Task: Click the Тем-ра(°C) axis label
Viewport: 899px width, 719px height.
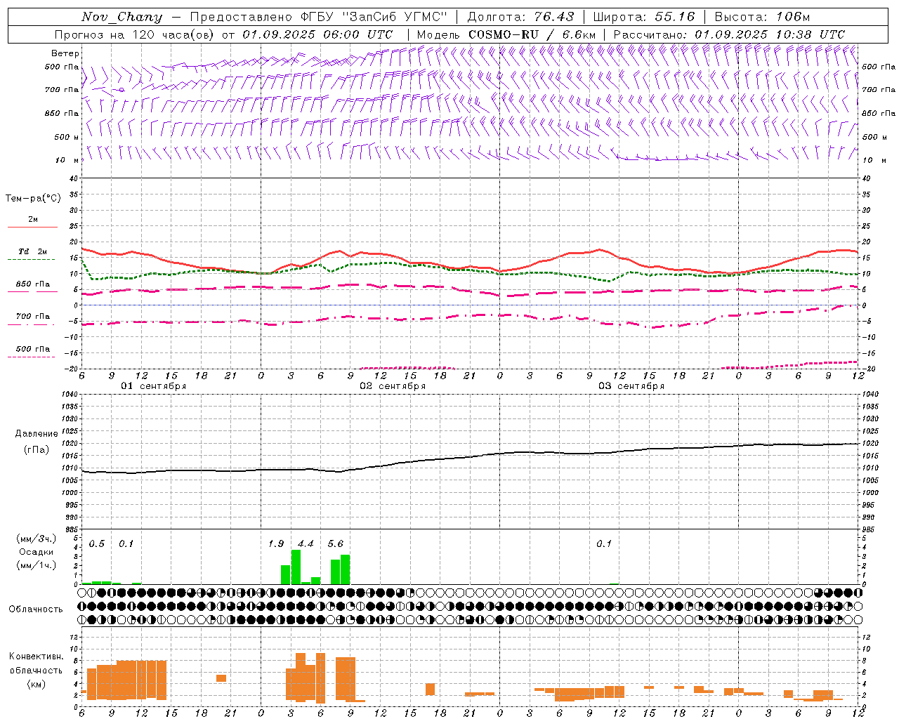Action: click(33, 199)
